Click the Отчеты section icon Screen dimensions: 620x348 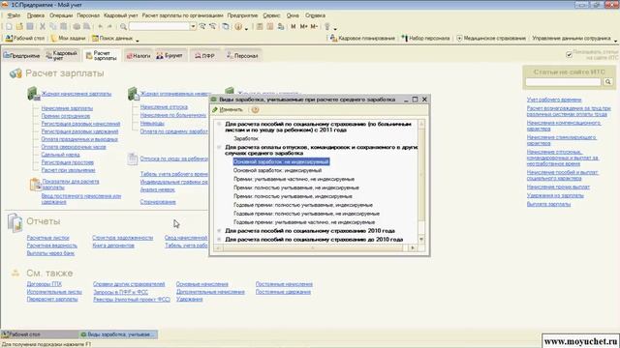click(x=15, y=222)
